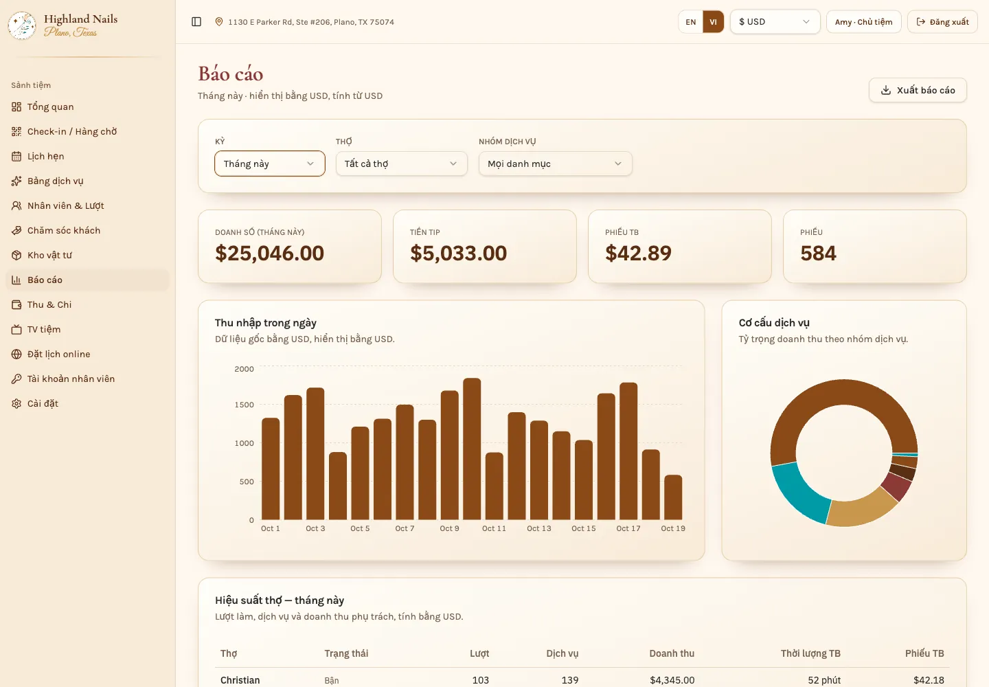The image size is (989, 687).
Task: Click the Nhân viên & Lượt people icon
Action: (16, 206)
